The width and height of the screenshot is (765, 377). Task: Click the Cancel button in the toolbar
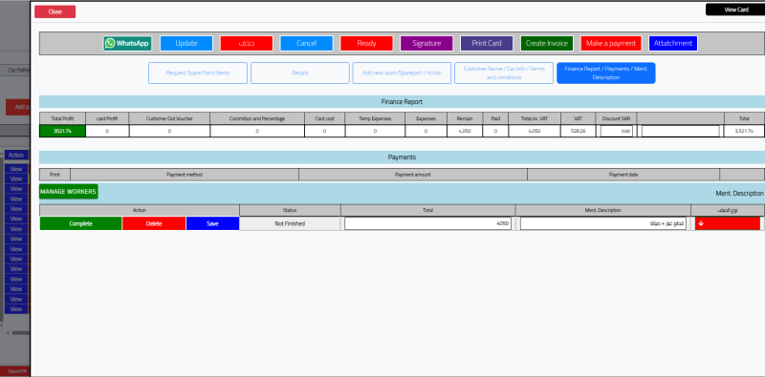[x=306, y=43]
